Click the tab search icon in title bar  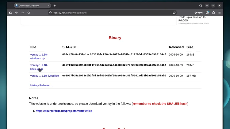pos(201,6)
